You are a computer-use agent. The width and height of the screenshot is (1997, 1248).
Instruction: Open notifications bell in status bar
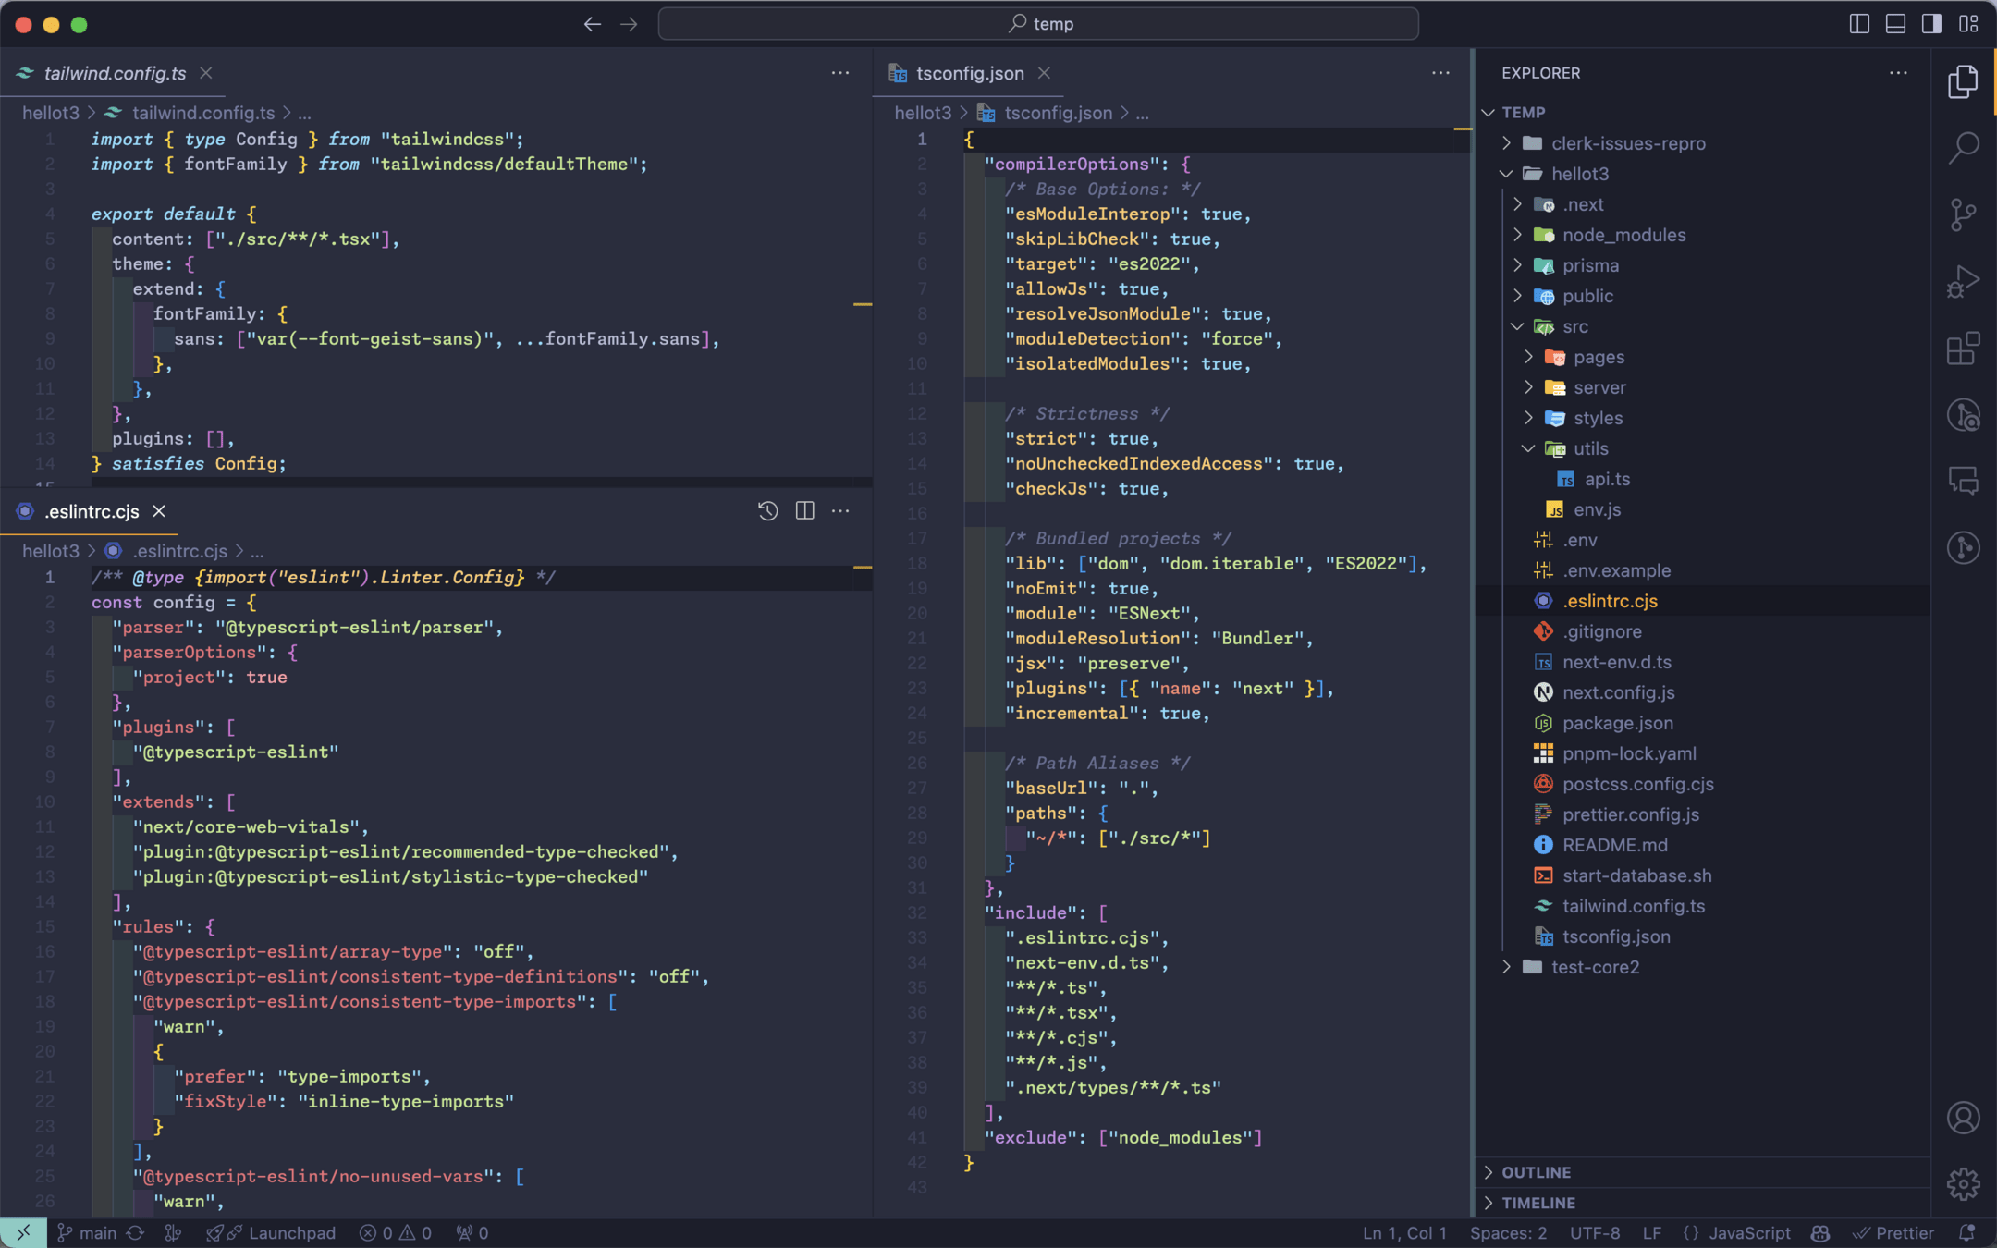coord(1966,1232)
